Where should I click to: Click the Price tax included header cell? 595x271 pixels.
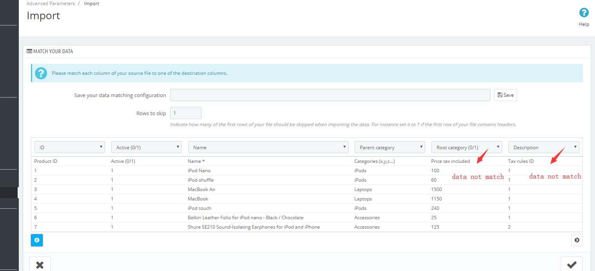coord(450,161)
